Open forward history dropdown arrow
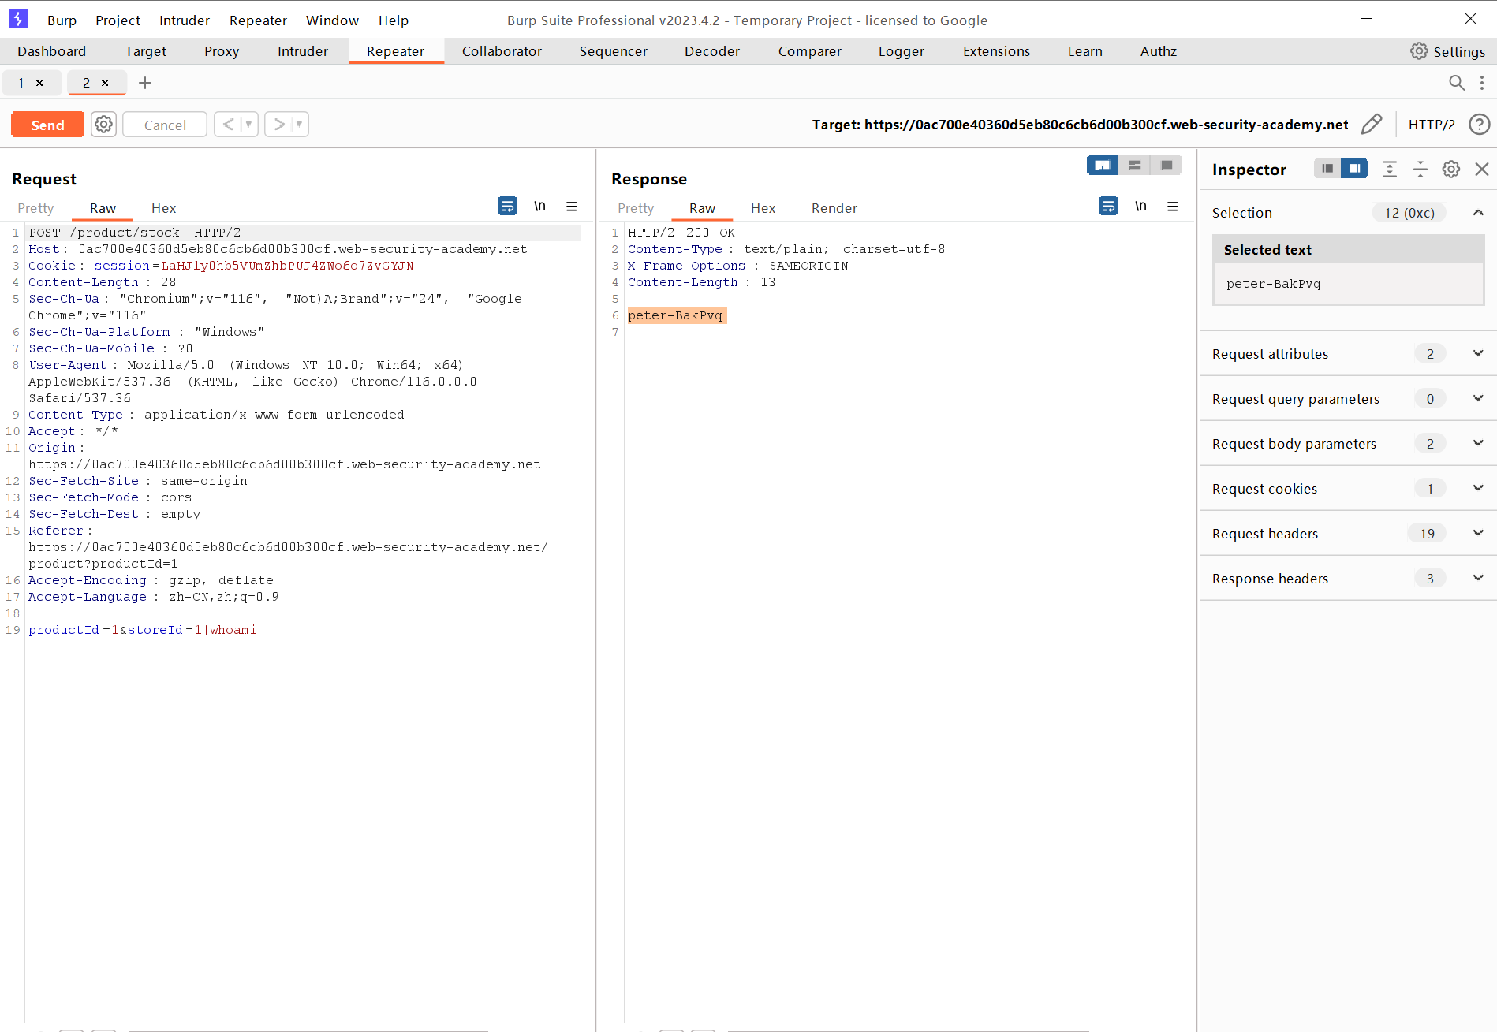 point(299,124)
